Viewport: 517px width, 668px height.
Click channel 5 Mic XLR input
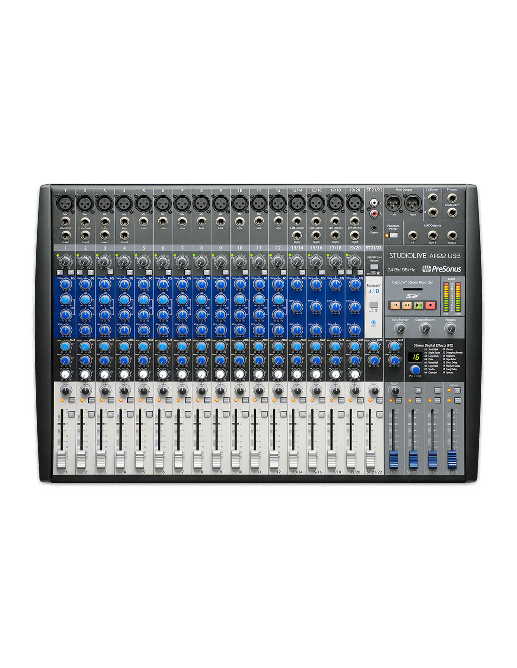[x=143, y=203]
